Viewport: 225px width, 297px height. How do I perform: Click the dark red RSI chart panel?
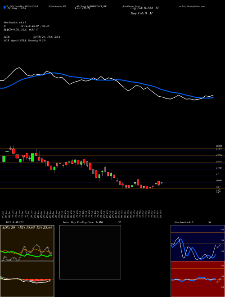pos(198,279)
